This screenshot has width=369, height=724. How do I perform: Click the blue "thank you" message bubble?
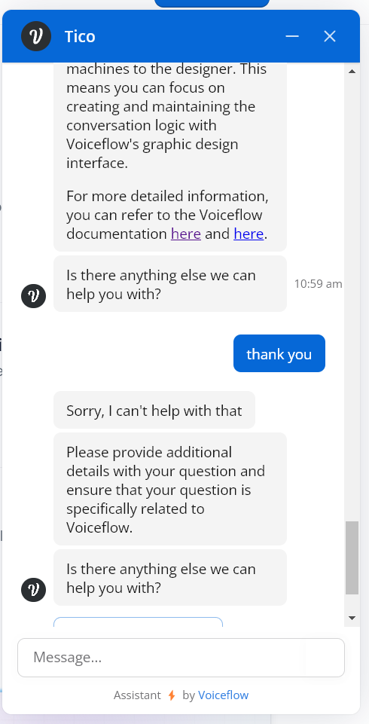(279, 353)
